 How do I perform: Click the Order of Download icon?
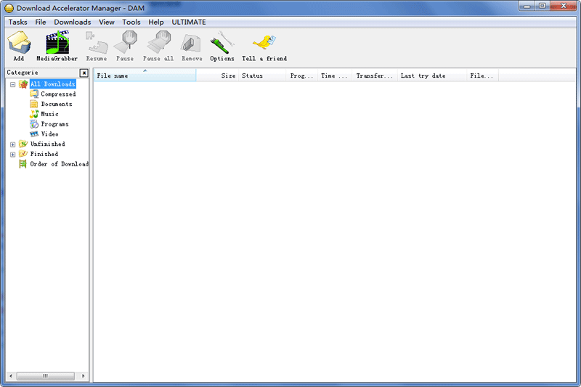(x=23, y=163)
